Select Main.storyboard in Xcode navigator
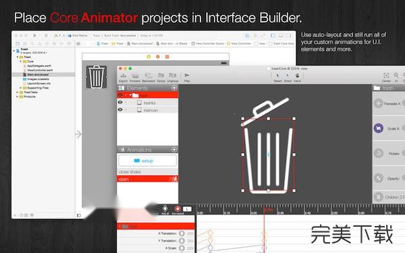This screenshot has height=253, width=405. [x=43, y=74]
